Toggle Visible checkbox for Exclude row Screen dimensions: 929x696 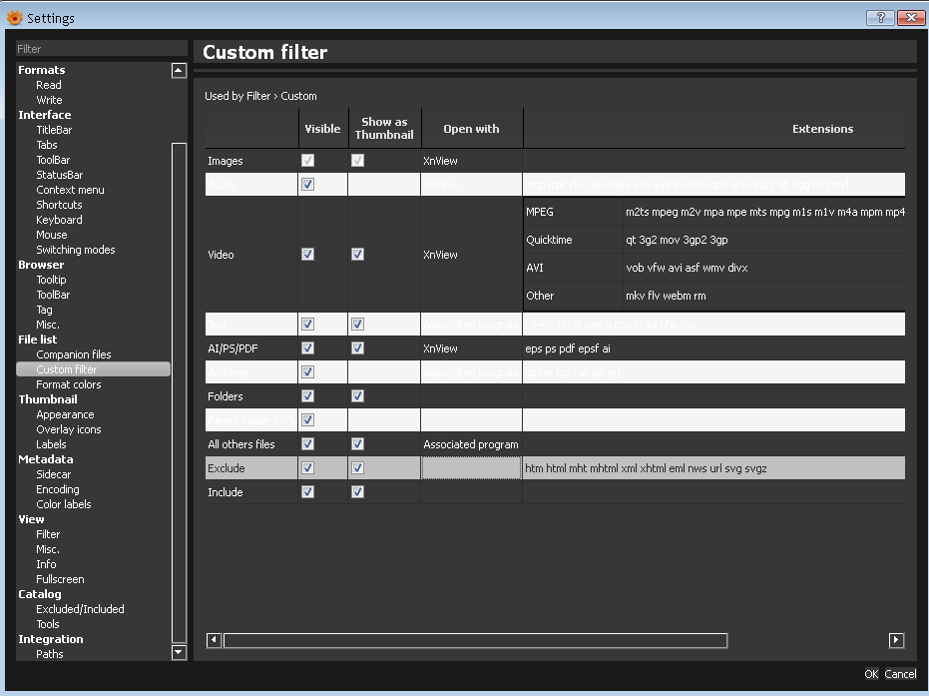pyautogui.click(x=307, y=468)
